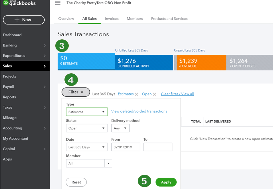Screen dimensions: 273x190
Task: Open Accounting in sidebar
Action: 12,128
